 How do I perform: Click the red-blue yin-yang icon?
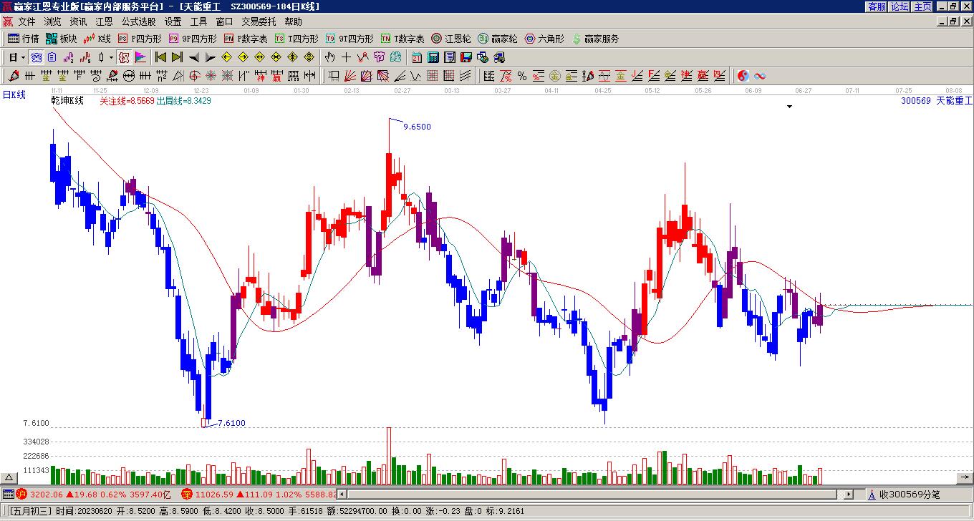[x=743, y=76]
